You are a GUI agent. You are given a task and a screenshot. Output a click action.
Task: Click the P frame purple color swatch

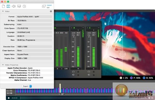pyautogui.click(x=131, y=78)
